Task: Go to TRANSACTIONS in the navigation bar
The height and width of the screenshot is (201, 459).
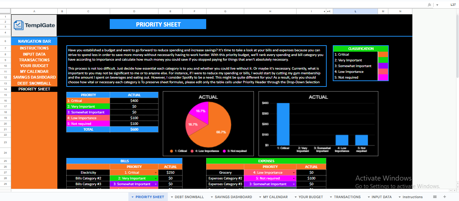Action: 34,60
